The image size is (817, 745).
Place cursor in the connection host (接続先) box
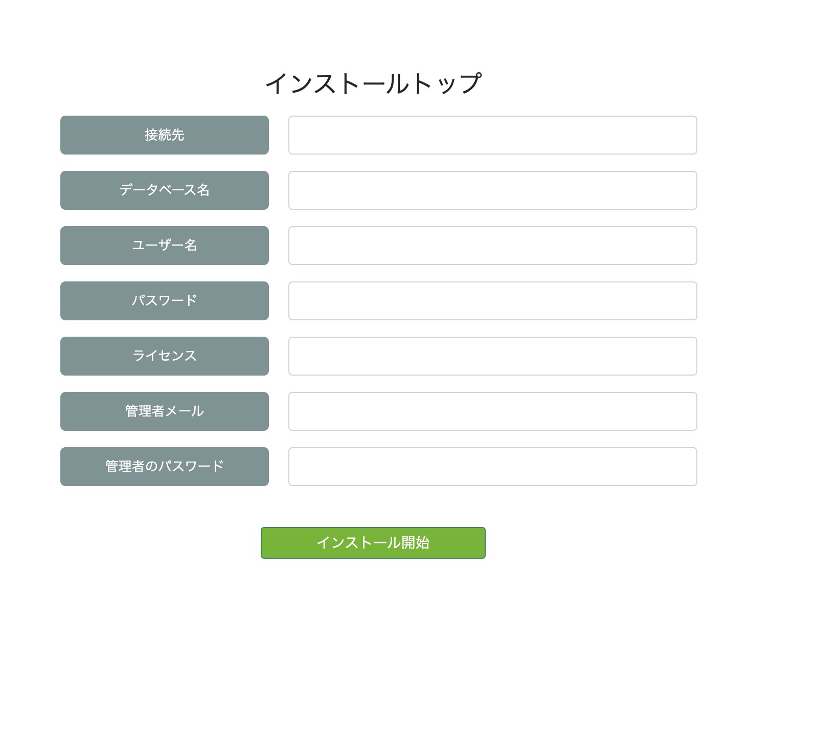492,135
